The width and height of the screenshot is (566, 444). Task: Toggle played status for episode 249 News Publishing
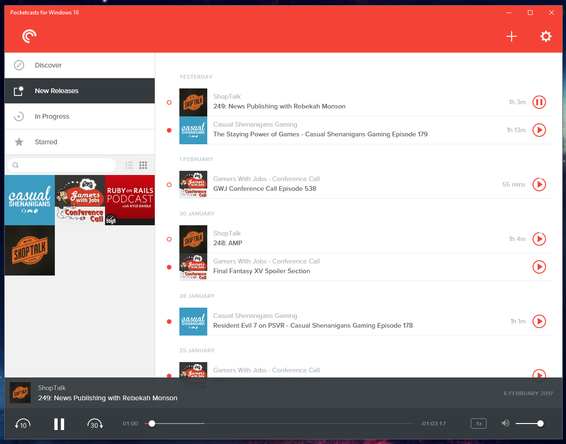pos(169,102)
